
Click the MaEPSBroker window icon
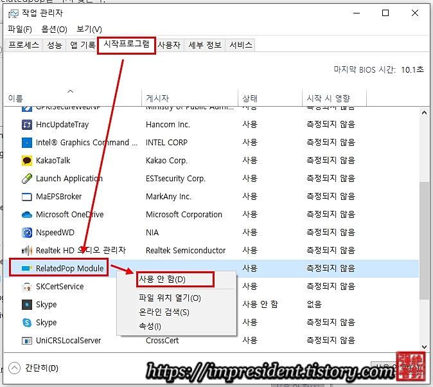[x=27, y=197]
